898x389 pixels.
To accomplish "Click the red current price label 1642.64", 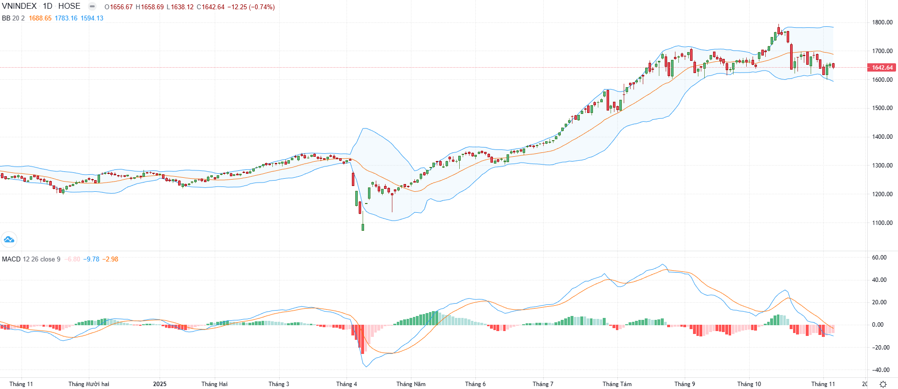I will coord(882,68).
